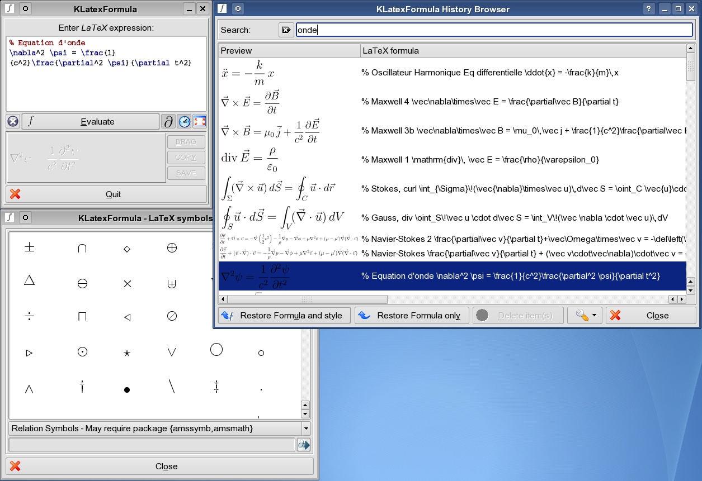Viewport: 702px width, 481px height.
Task: Insert the wedge logical-and symbol
Action: click(x=30, y=389)
